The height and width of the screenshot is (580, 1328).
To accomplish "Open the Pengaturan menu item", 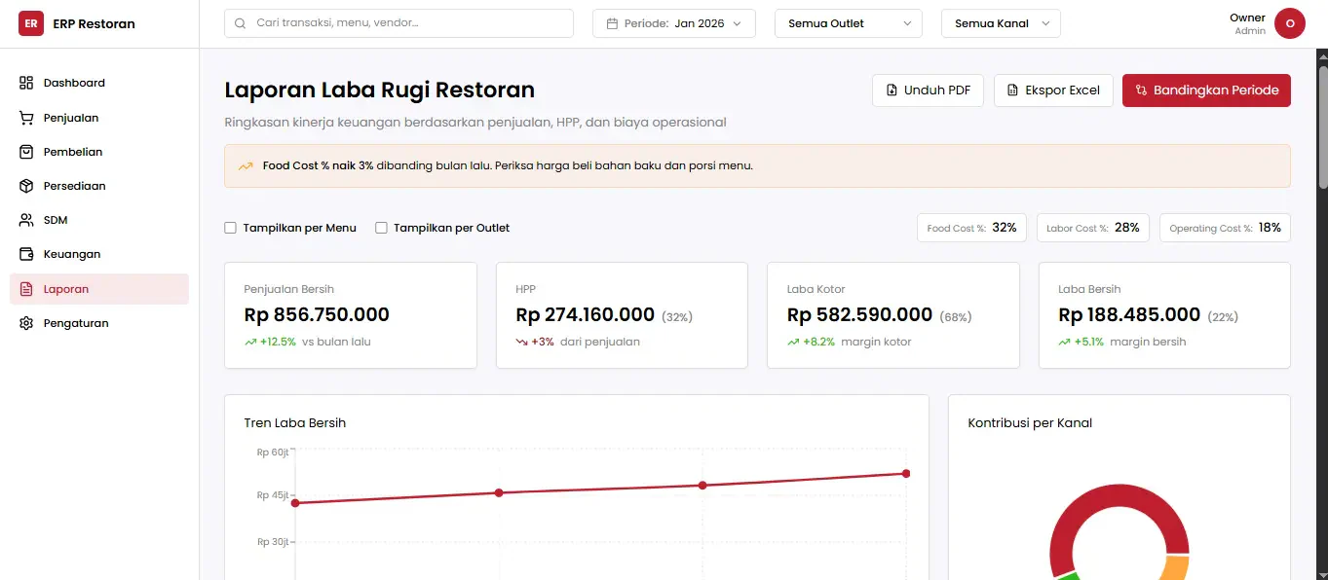I will tap(99, 323).
